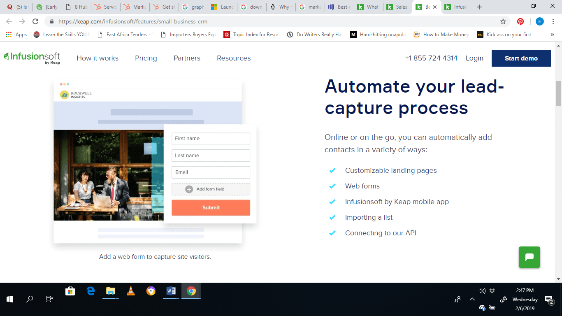Open East Africa Tenders bookmark
562x316 pixels.
[124, 35]
